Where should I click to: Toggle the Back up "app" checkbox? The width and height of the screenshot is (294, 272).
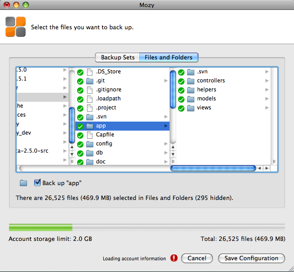click(x=37, y=182)
